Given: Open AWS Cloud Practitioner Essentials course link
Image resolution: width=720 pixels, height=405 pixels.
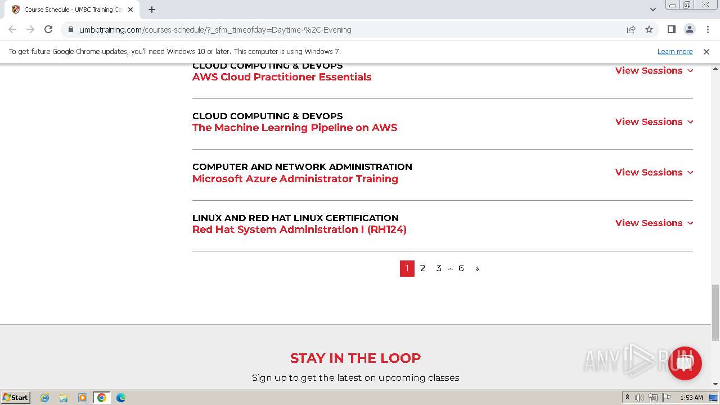Looking at the screenshot, I should pyautogui.click(x=282, y=77).
